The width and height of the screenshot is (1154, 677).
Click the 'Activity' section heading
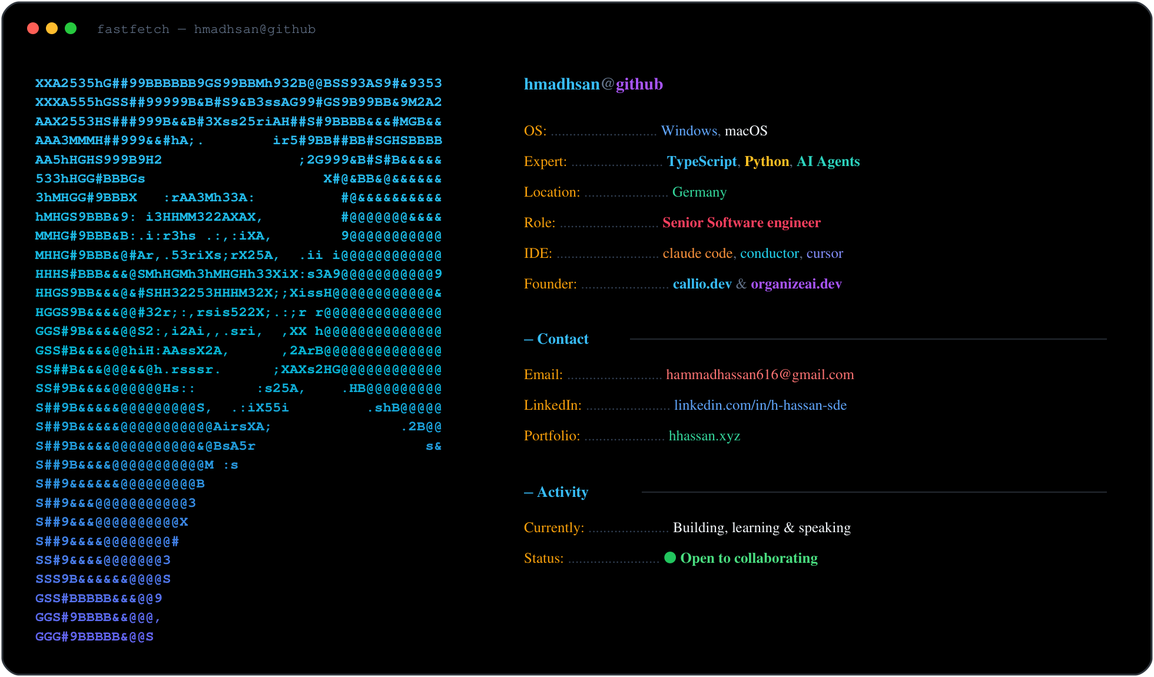tap(562, 492)
